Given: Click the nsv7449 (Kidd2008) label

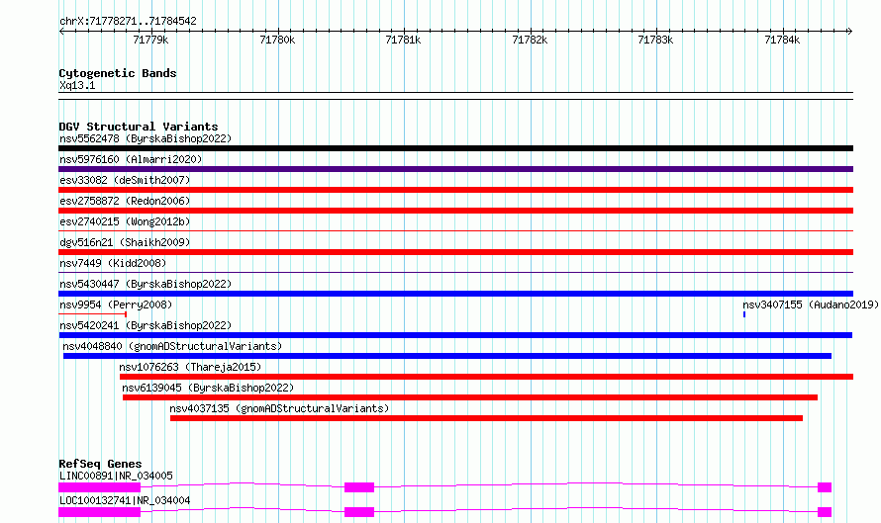Looking at the screenshot, I should [x=113, y=263].
